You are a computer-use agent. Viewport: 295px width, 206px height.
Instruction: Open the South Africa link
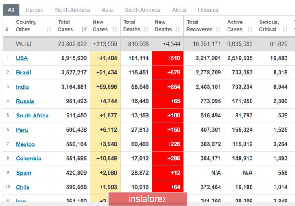(32, 116)
